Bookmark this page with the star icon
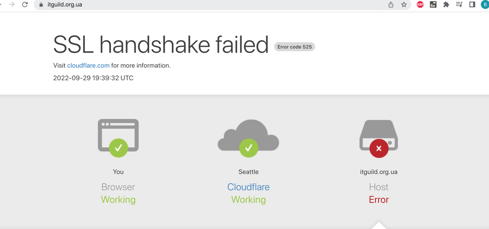 click(404, 5)
